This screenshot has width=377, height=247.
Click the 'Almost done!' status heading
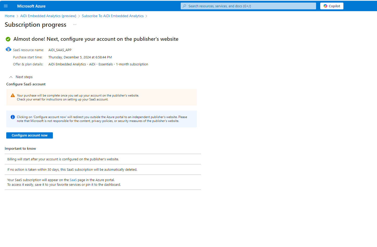point(96,39)
